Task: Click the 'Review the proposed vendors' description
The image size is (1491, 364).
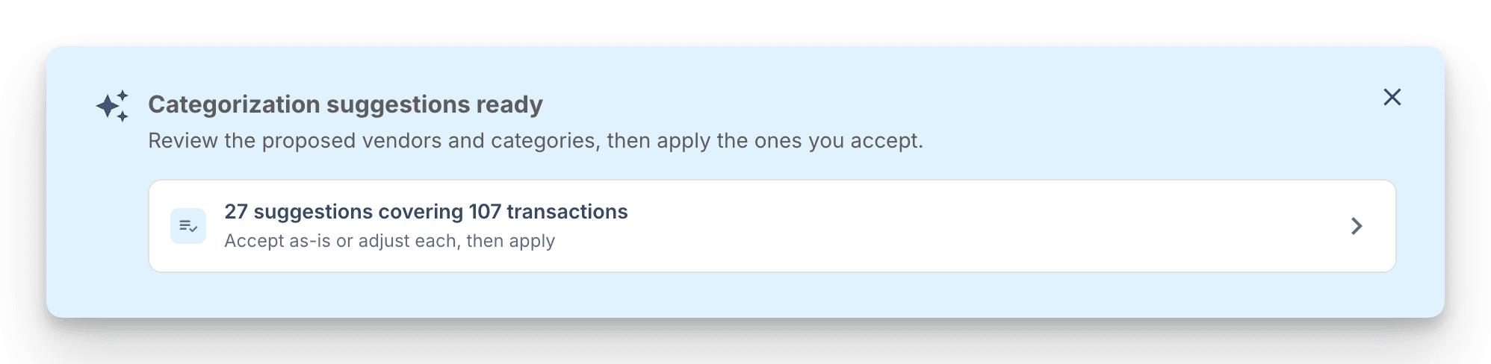Action: (x=535, y=141)
